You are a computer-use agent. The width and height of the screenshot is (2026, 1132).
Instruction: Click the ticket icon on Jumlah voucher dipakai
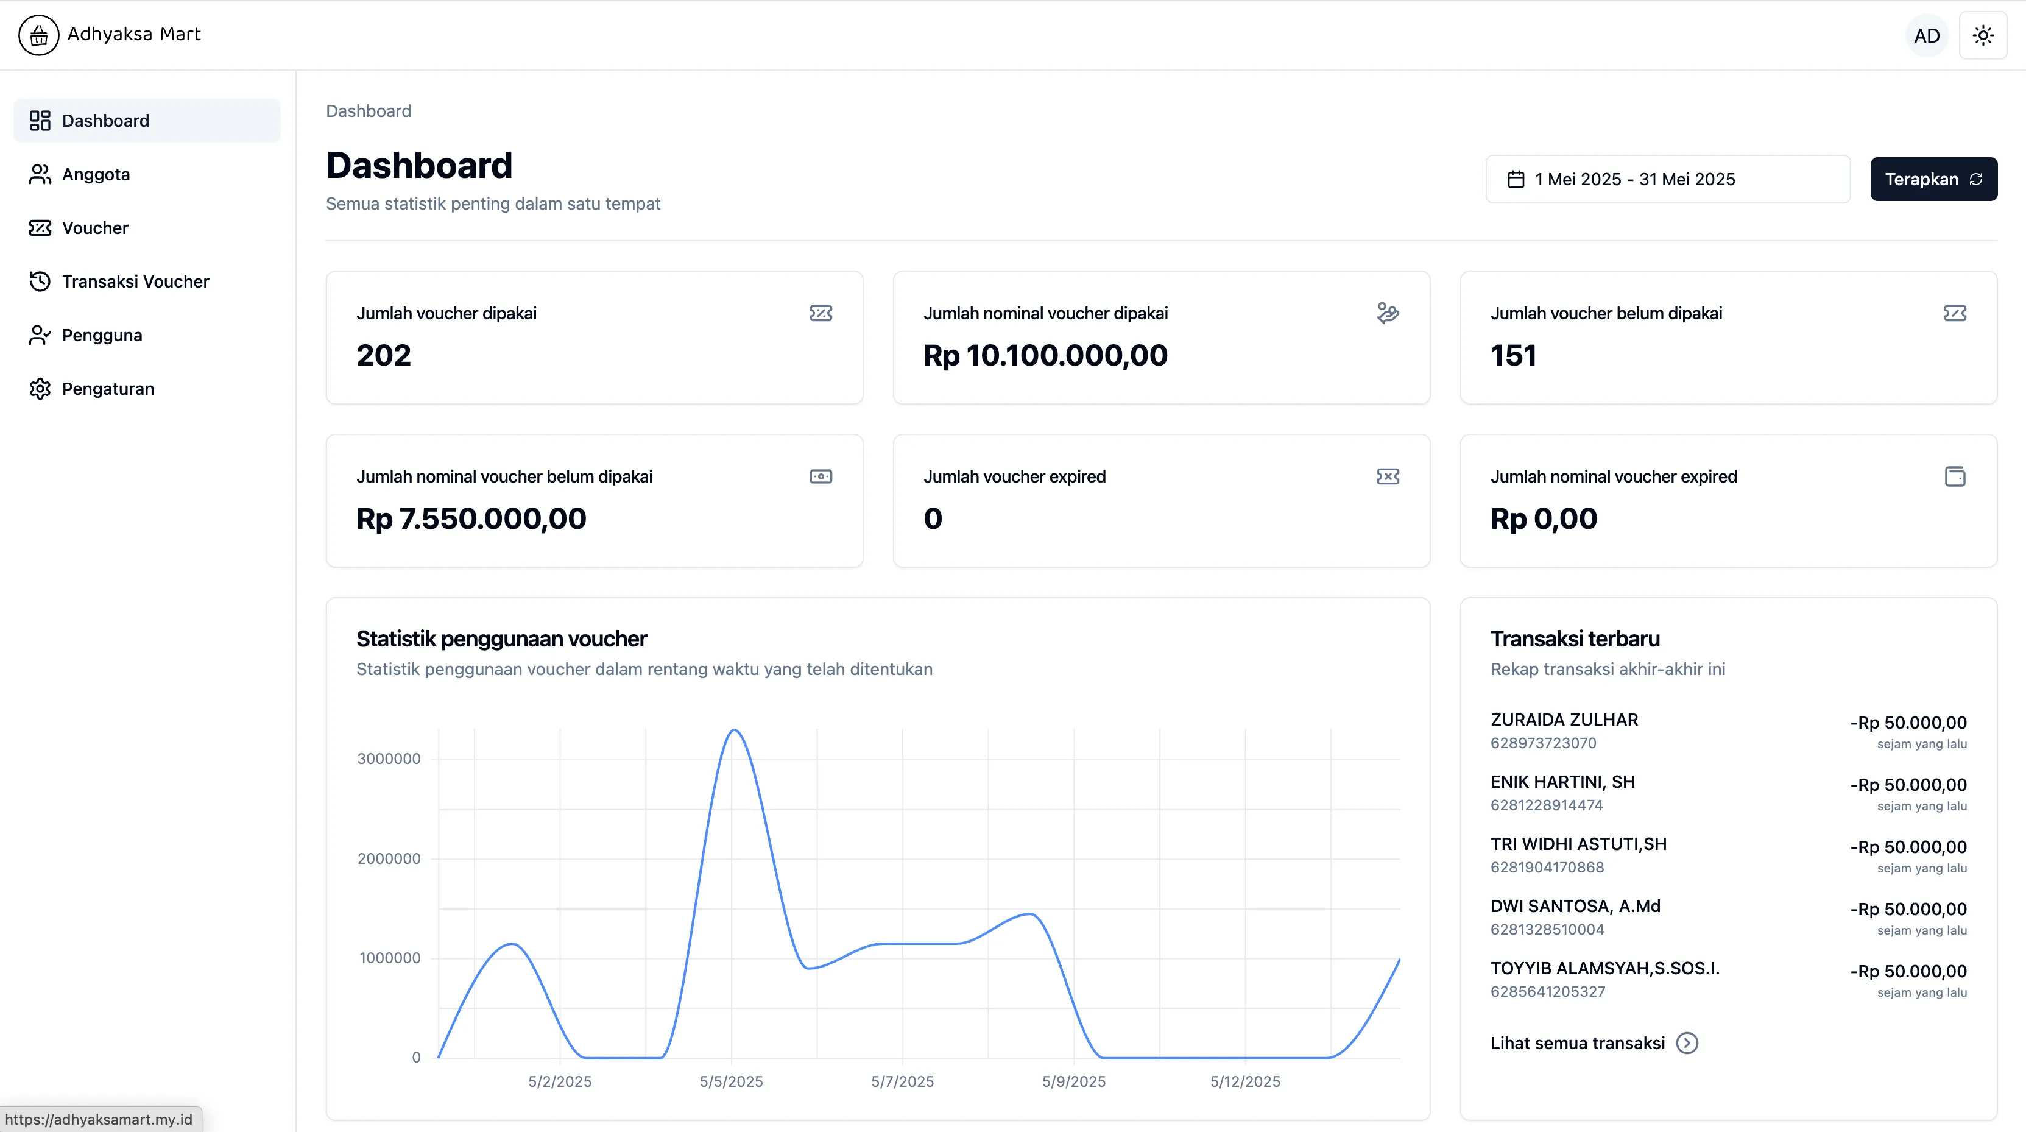click(821, 313)
